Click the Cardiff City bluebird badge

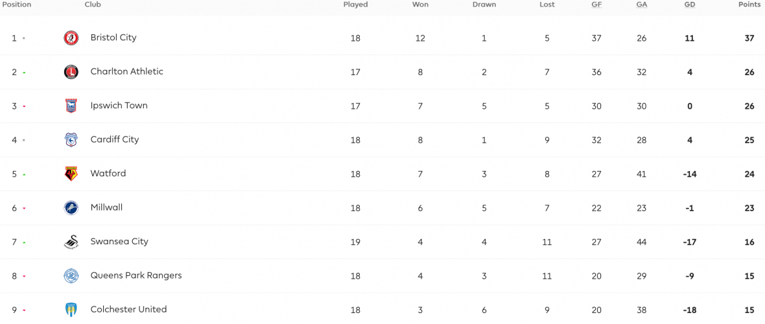point(71,139)
